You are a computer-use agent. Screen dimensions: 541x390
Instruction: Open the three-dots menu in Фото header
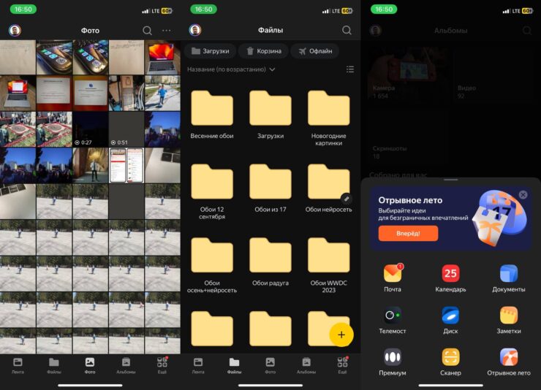[167, 30]
